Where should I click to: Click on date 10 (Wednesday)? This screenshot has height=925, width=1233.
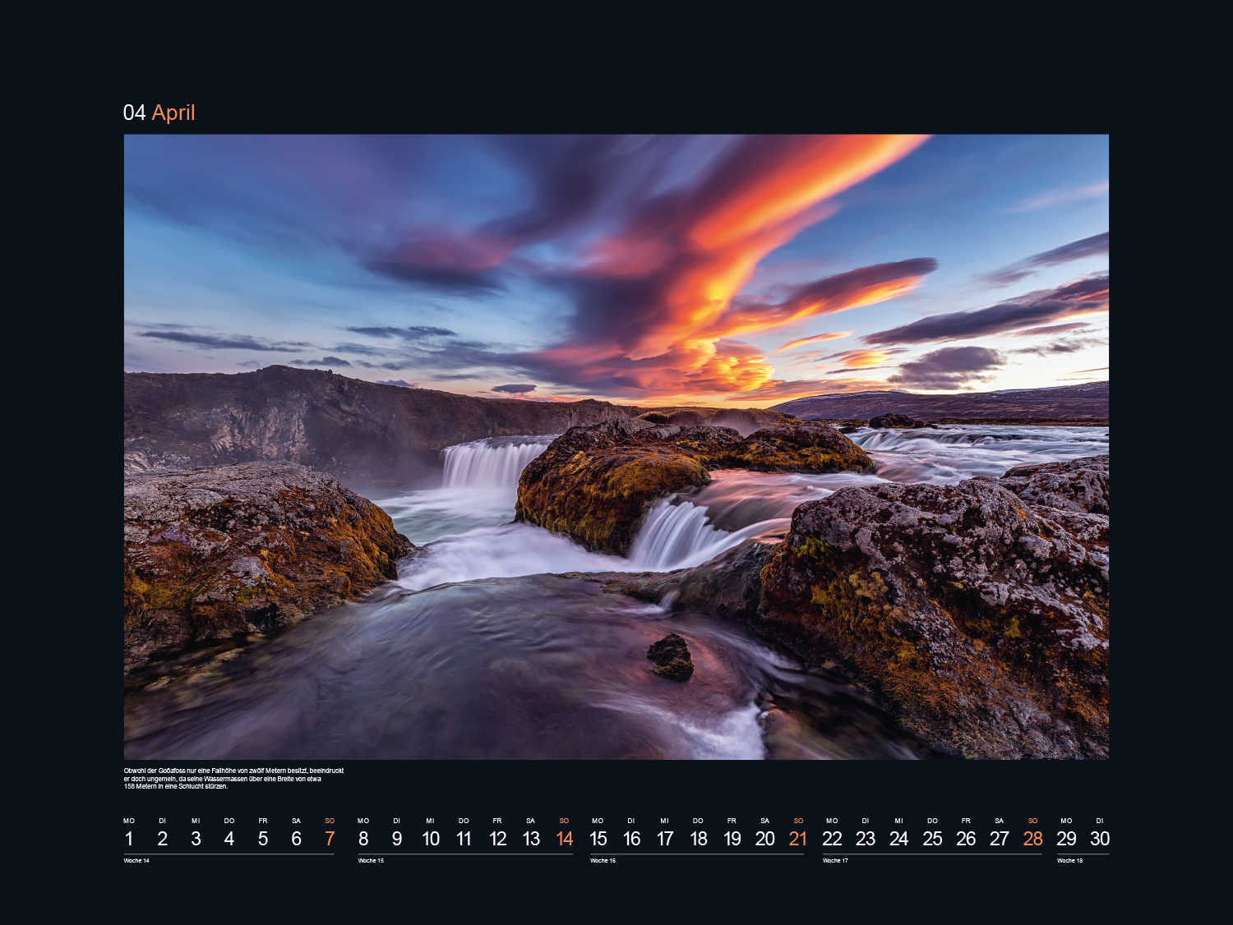point(430,839)
